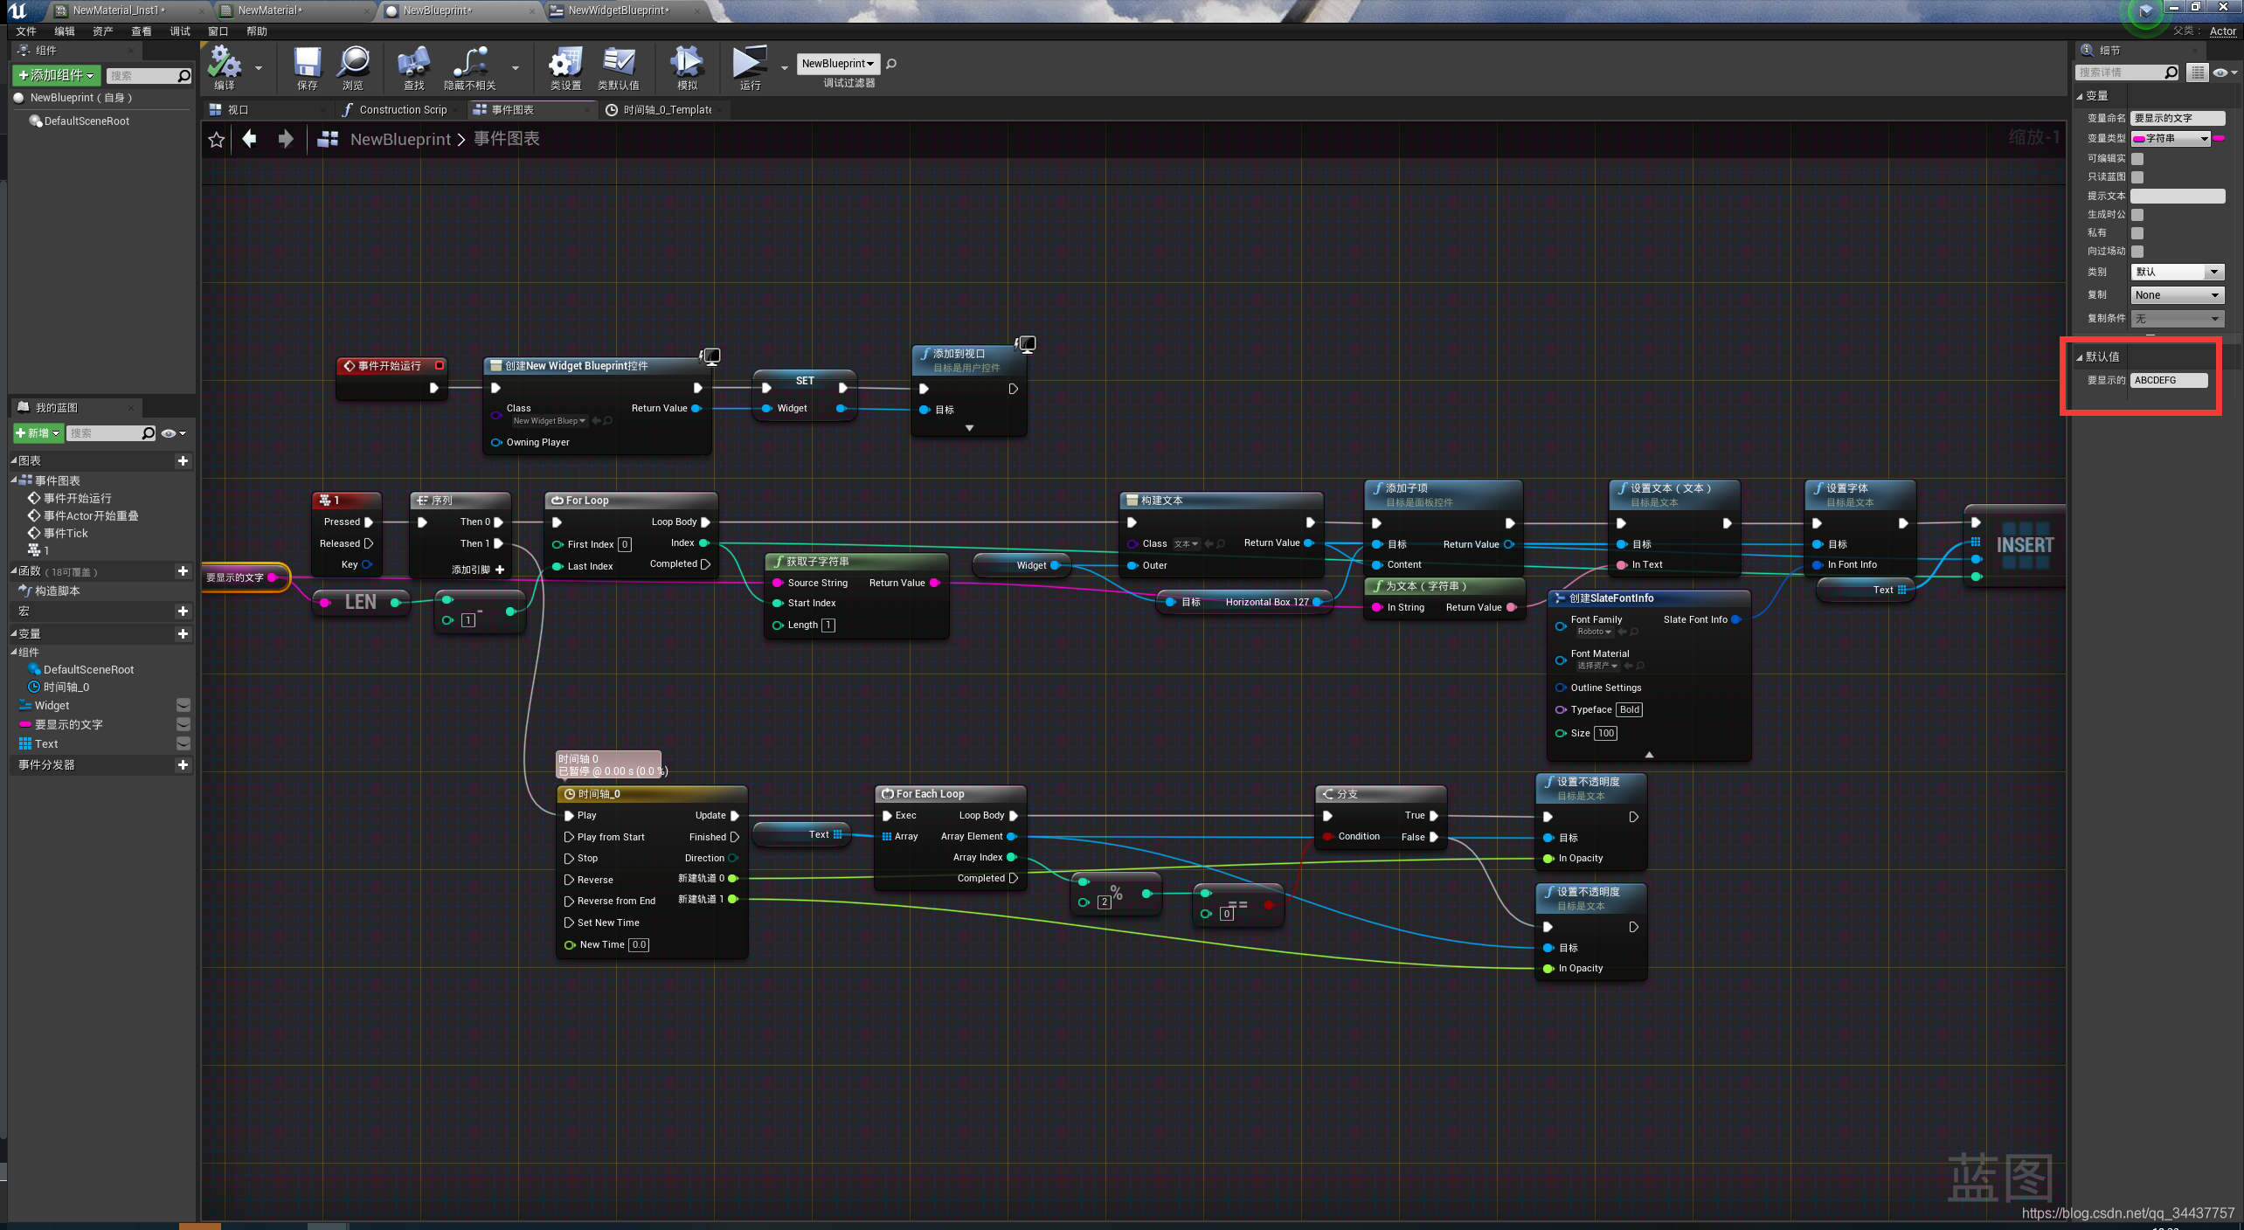Click the 浏览 (Browse) toolbar icon
2244x1230 pixels.
coord(354,63)
